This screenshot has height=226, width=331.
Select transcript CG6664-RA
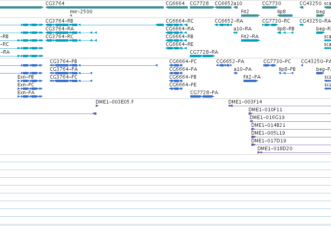click(x=176, y=33)
